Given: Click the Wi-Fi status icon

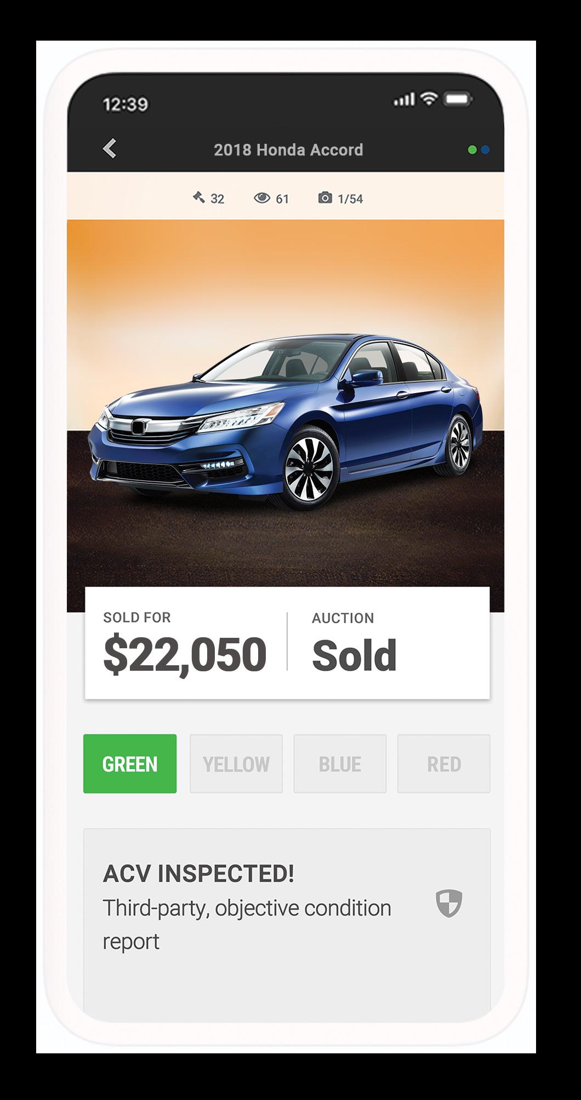Looking at the screenshot, I should click(429, 99).
